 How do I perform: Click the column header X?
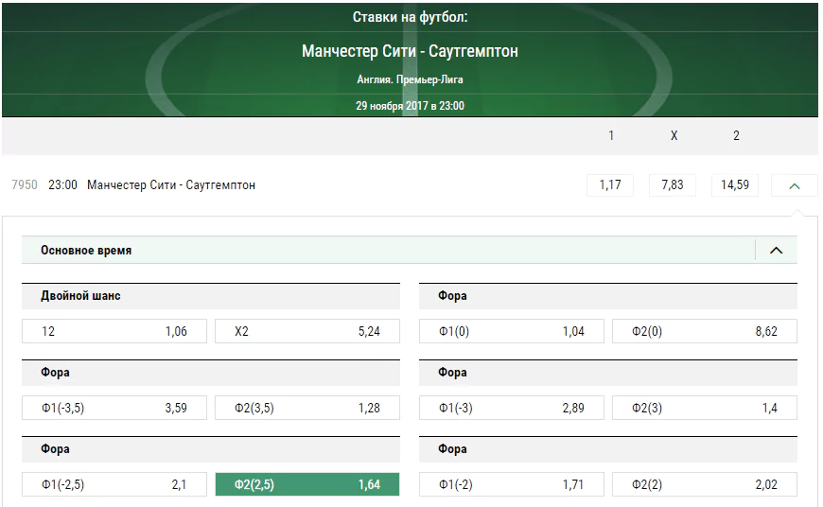pyautogui.click(x=674, y=135)
